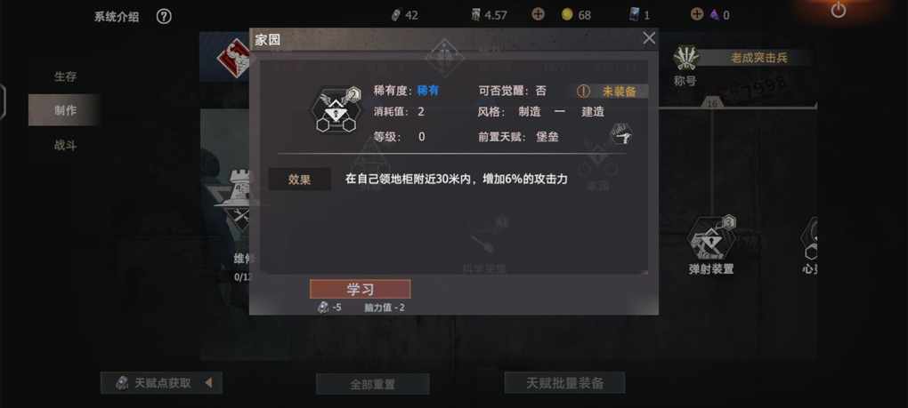Screen dimensions: 908x408
Task: Expand the 天赋点获取 arrow
Action: click(x=208, y=382)
